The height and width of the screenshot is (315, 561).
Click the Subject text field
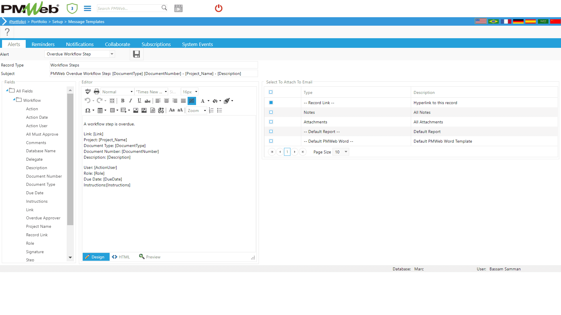click(x=154, y=73)
